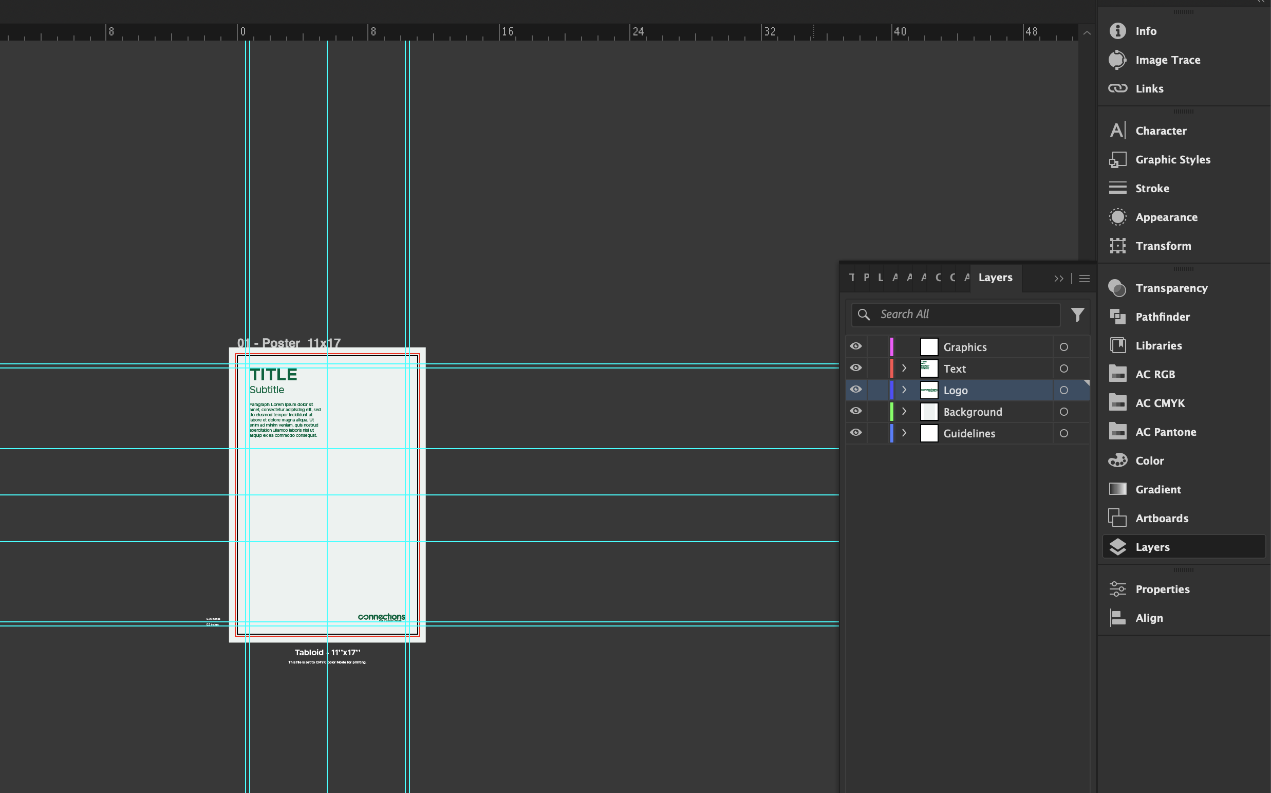Open the Graphic Styles panel icon
The image size is (1271, 793).
[1117, 159]
